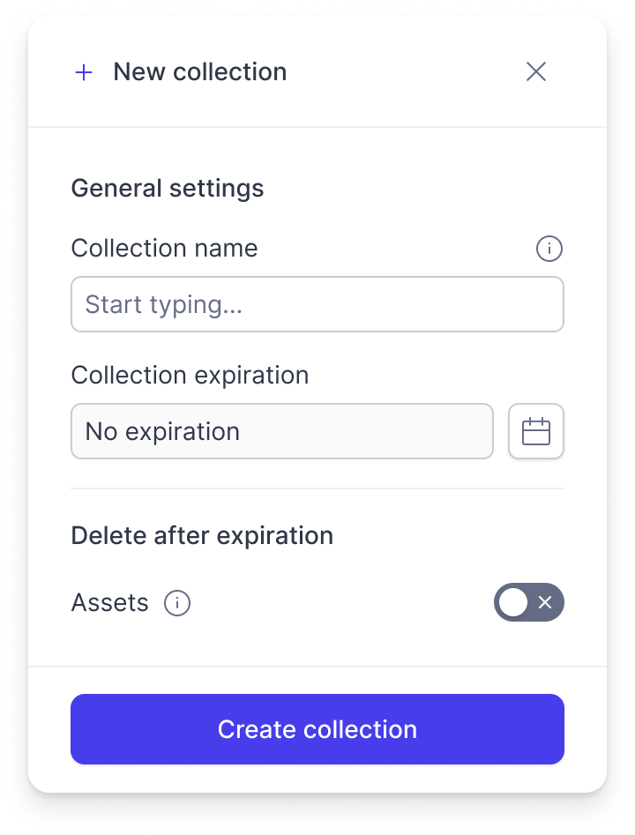Select the Delete after expiration heading
This screenshot has height=835, width=635.
203,536
